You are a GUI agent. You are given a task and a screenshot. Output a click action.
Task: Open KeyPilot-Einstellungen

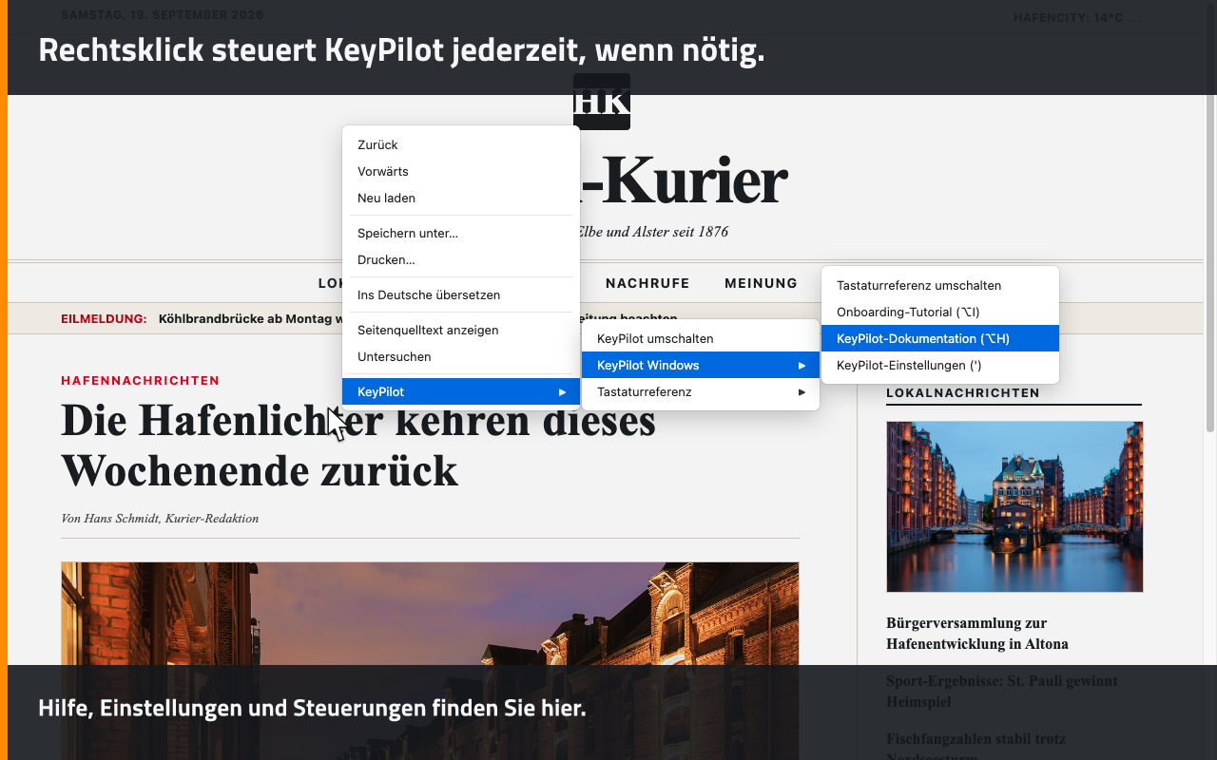tap(940, 366)
